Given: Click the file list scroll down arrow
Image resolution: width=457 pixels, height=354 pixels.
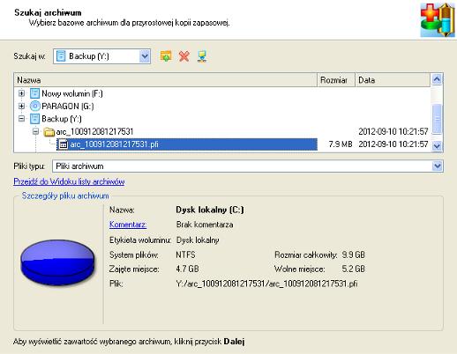Looking at the screenshot, I should (437, 145).
